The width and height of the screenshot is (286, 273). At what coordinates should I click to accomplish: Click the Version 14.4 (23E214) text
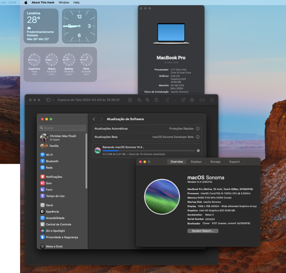[x=200, y=182]
